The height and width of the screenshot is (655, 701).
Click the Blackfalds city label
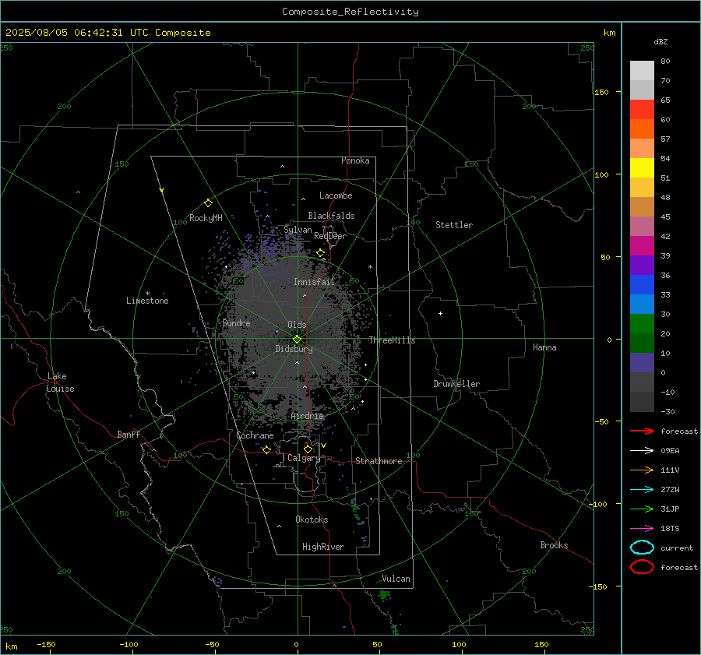click(331, 216)
